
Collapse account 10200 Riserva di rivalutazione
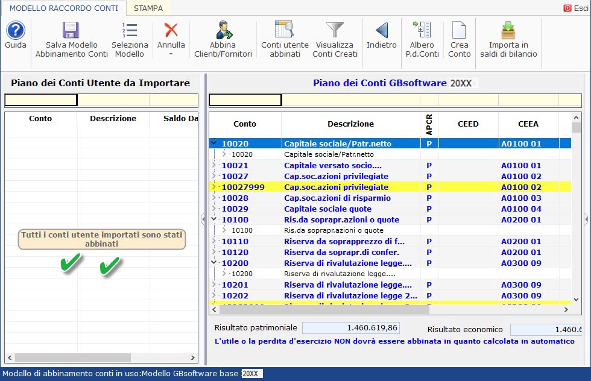[214, 263]
